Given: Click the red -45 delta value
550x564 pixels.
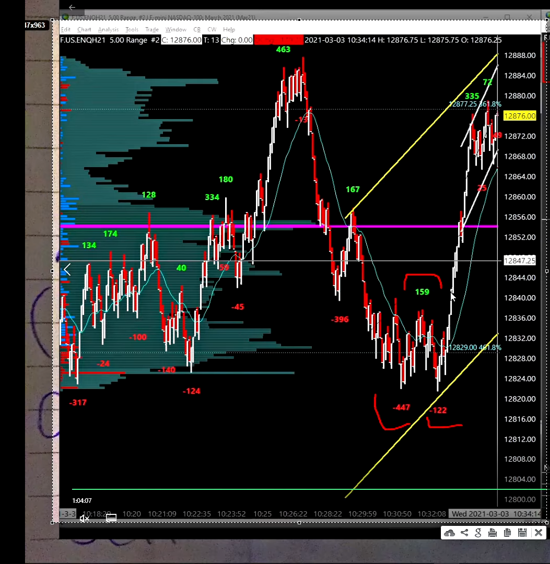Looking at the screenshot, I should [238, 307].
